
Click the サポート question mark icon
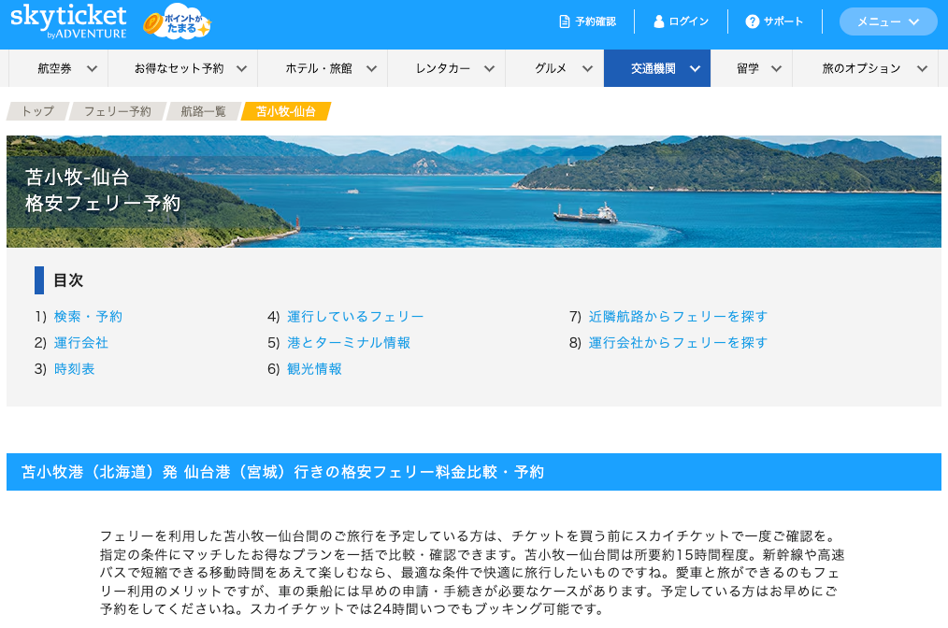coord(752,21)
